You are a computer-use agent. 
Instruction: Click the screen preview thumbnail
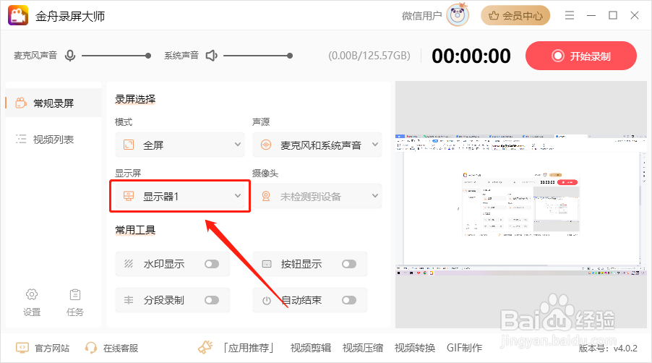pos(520,205)
